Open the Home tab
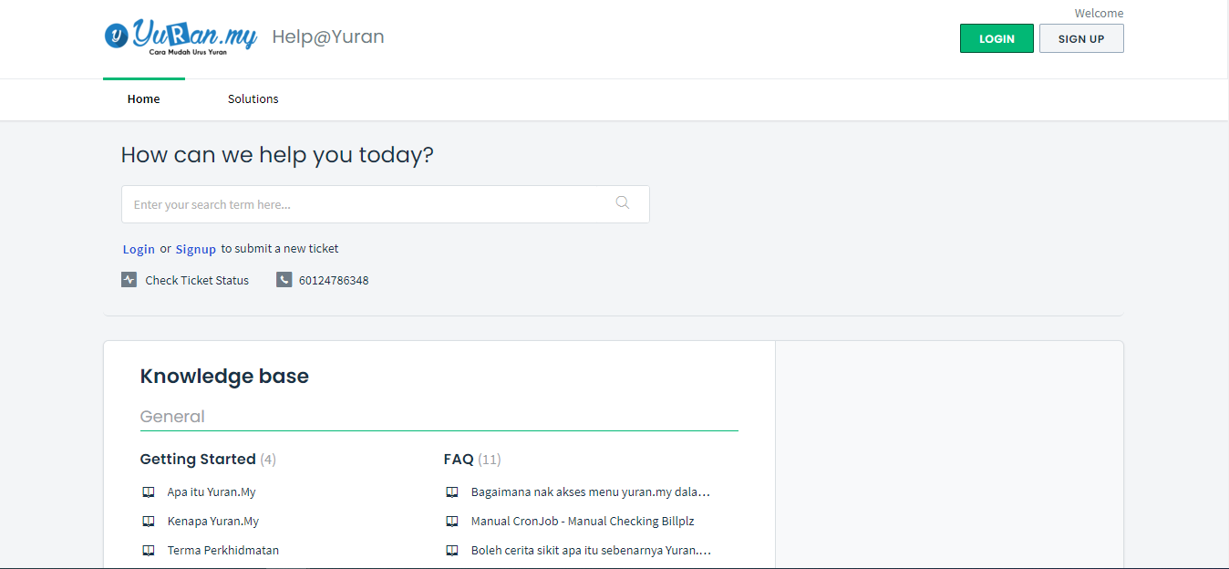1229x569 pixels. tap(144, 99)
